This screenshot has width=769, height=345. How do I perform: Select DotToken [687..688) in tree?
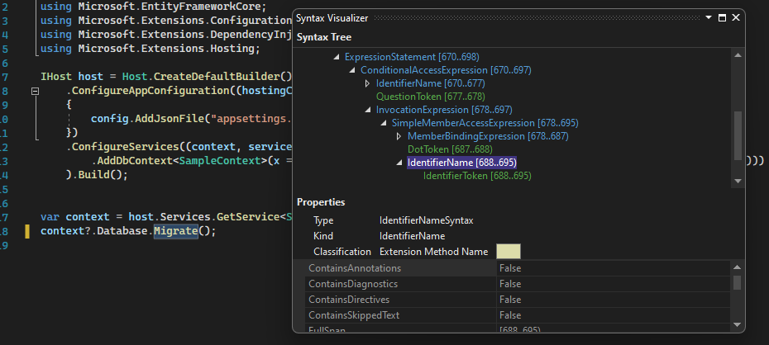pos(450,149)
